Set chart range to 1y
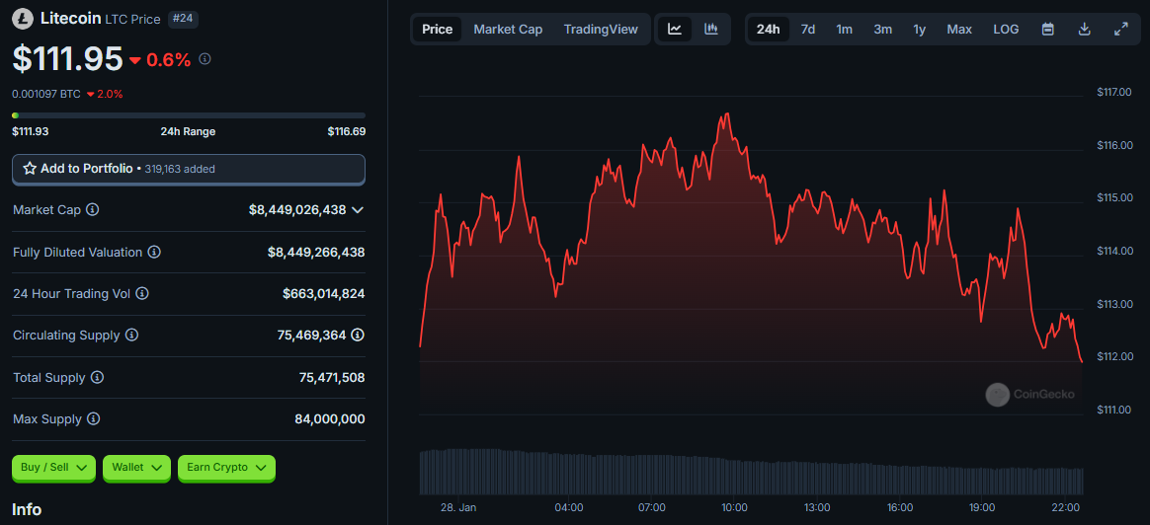This screenshot has width=1150, height=525. (919, 30)
